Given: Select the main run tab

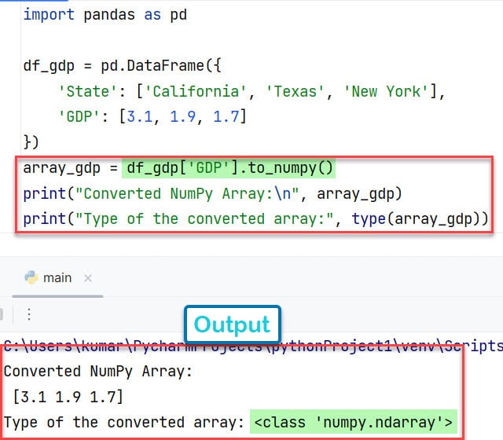Looking at the screenshot, I should (57, 277).
